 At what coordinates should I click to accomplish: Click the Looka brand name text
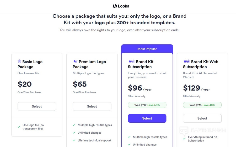pyautogui.click(x=124, y=6)
